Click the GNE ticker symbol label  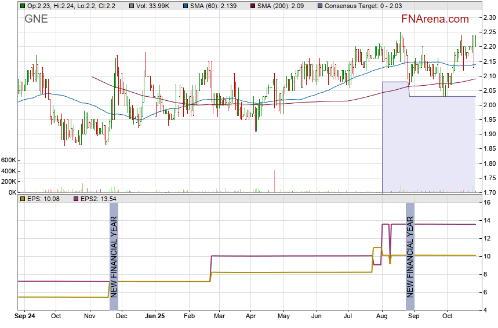pos(36,19)
